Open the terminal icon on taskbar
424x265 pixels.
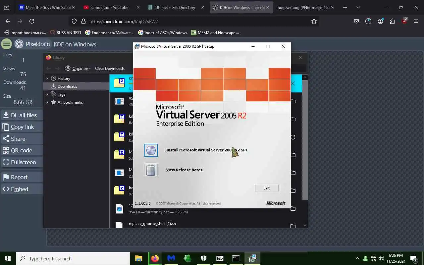click(236, 258)
